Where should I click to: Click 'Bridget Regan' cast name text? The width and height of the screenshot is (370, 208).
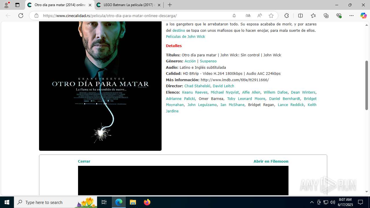[261, 105]
